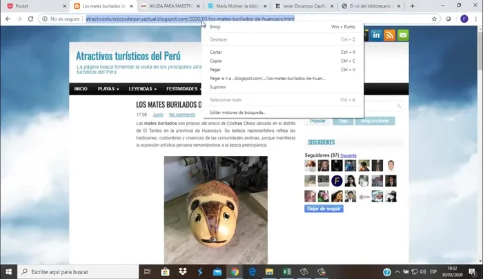The height and width of the screenshot is (279, 483).
Task: Open the INICIO navigation item
Action: [x=81, y=89]
